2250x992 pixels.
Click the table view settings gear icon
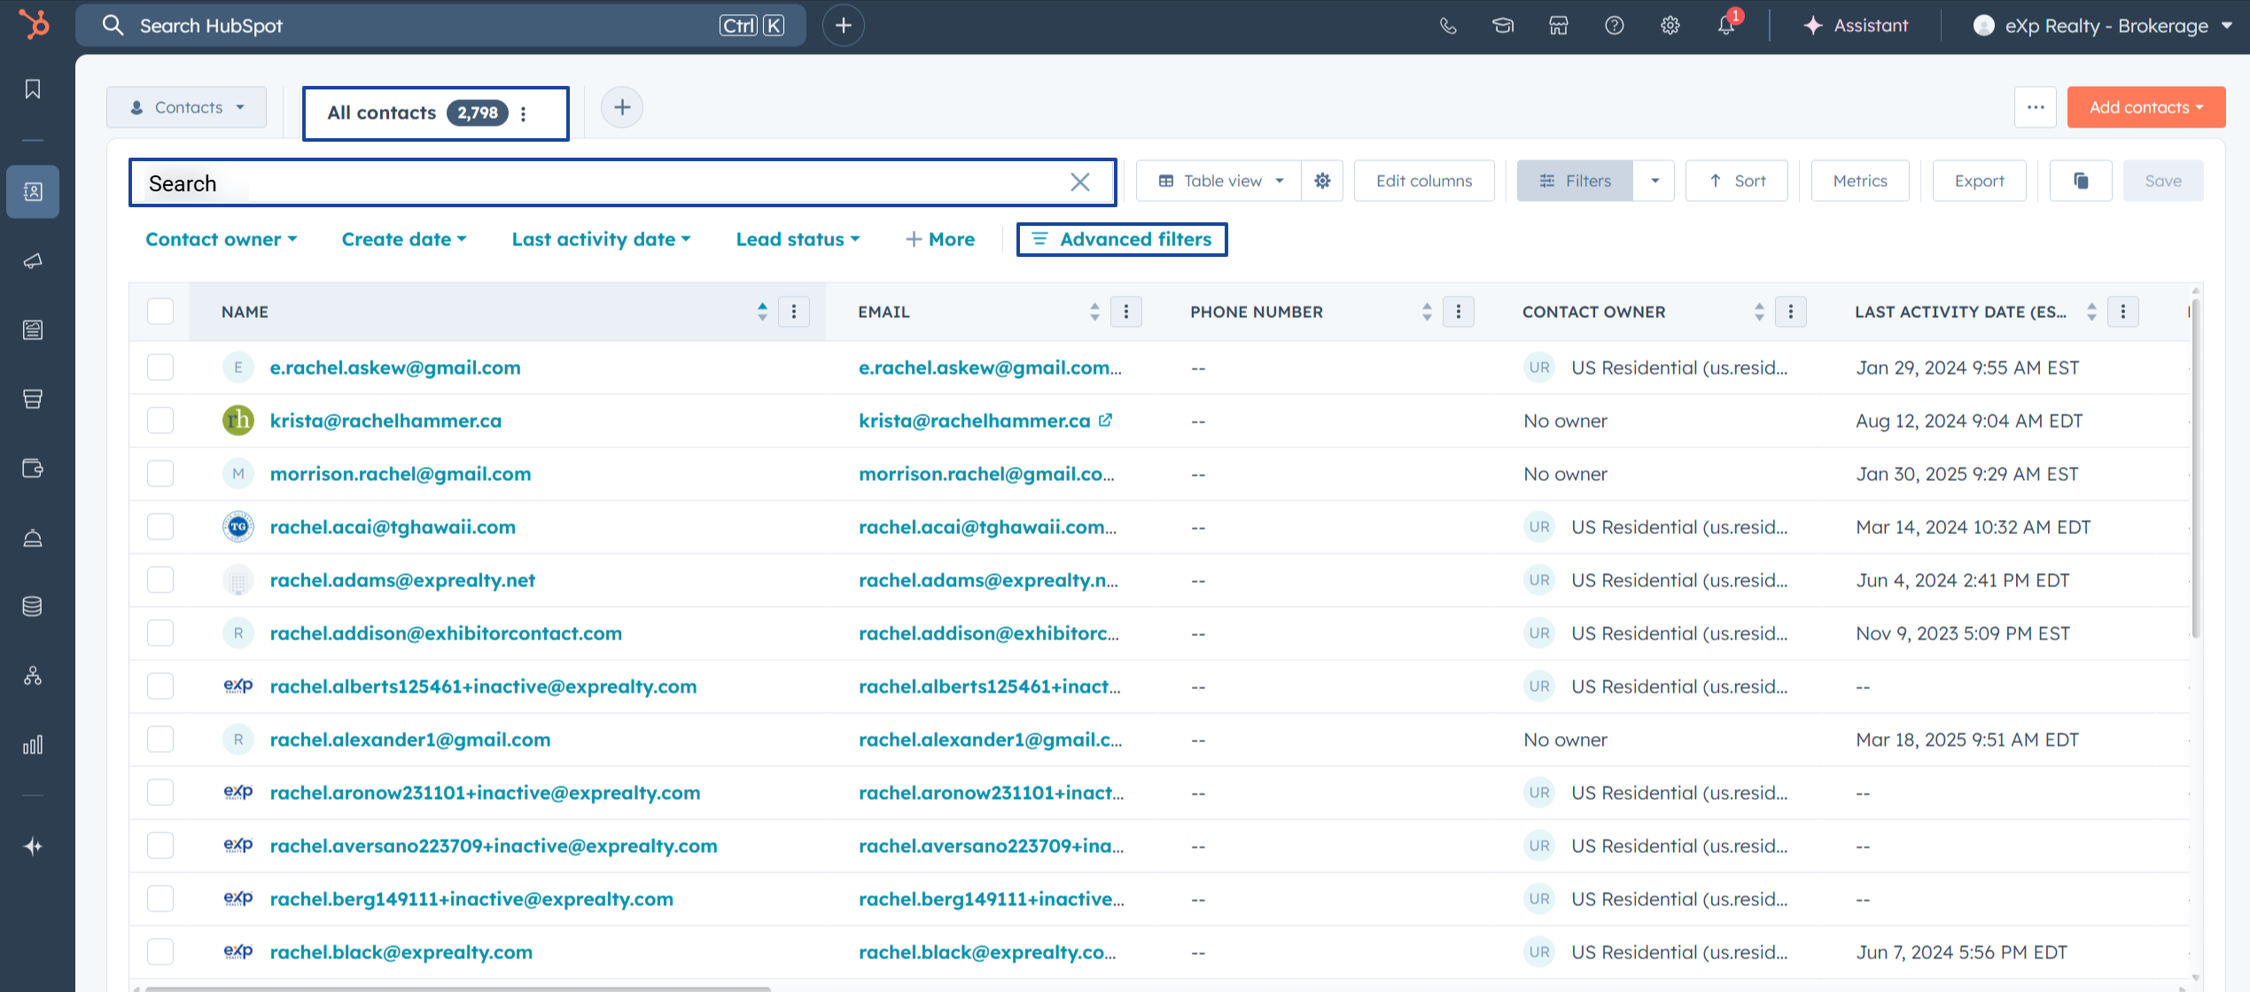(x=1322, y=181)
